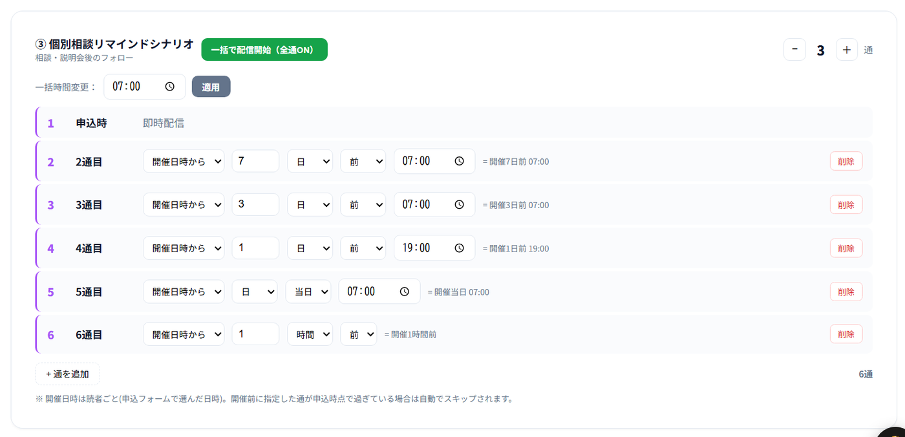The image size is (905, 437).
Task: Open 開催日時から dropdown in 6通目 row
Action: (184, 334)
